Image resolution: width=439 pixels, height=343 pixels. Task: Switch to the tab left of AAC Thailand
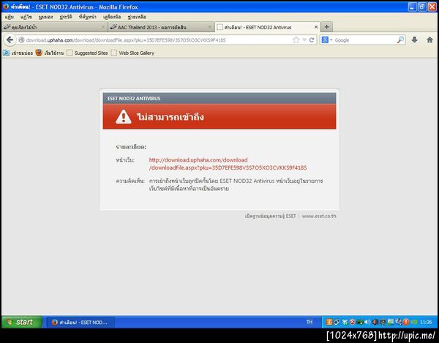(53, 27)
